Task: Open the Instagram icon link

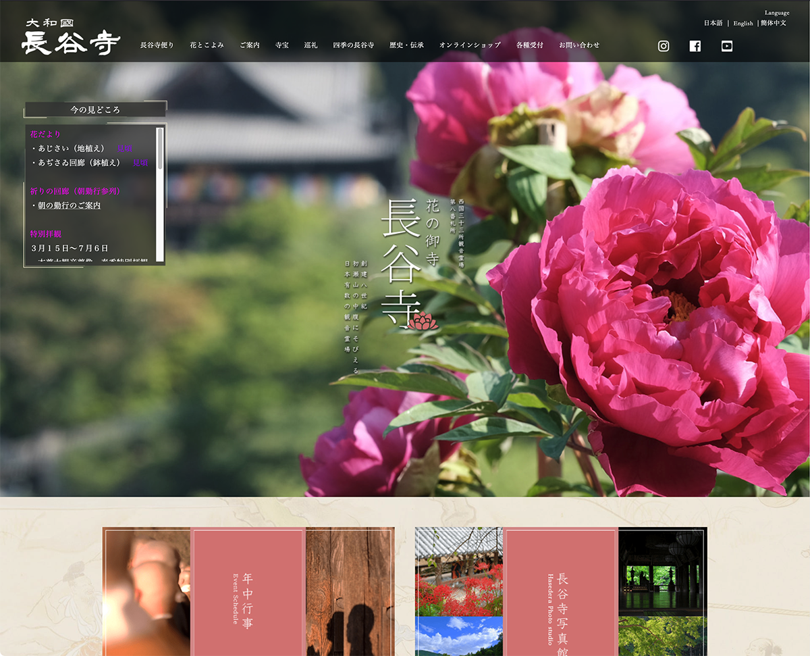Action: click(x=664, y=46)
